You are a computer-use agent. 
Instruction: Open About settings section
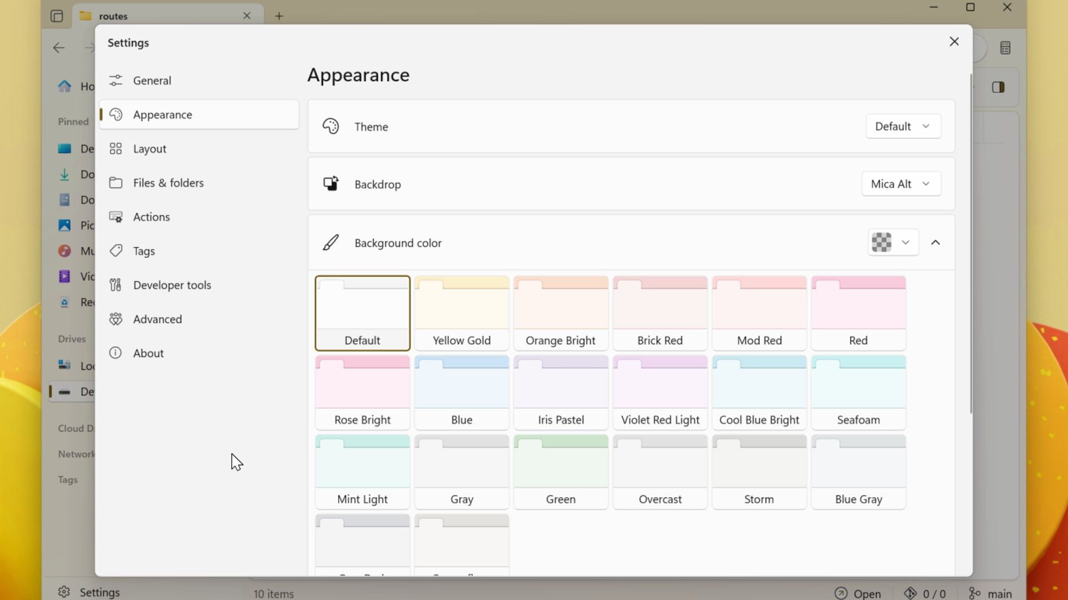pos(199,353)
